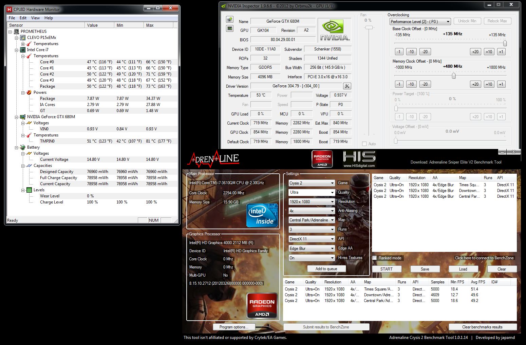Image resolution: width=526 pixels, height=345 pixels.
Task: Click the +20 button under Base Clock Offset
Action: [x=475, y=52]
